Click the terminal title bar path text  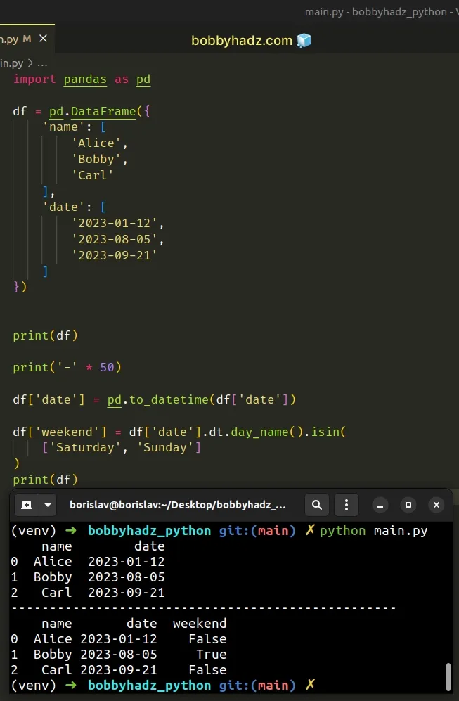click(178, 505)
